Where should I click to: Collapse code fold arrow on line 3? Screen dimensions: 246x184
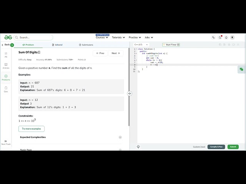136,54
